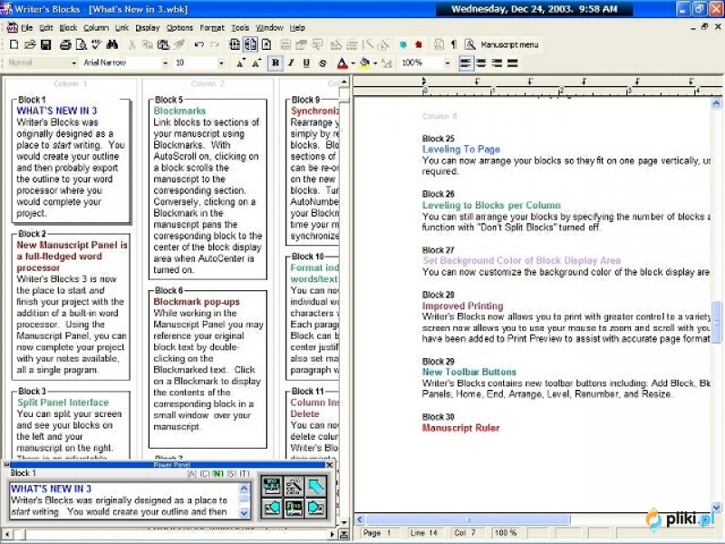Click the manuscript vertical scrollbar up arrow

[716, 103]
